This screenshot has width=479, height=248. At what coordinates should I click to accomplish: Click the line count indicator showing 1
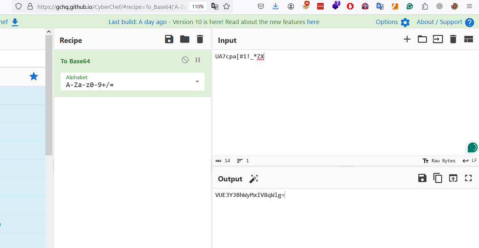point(243,161)
